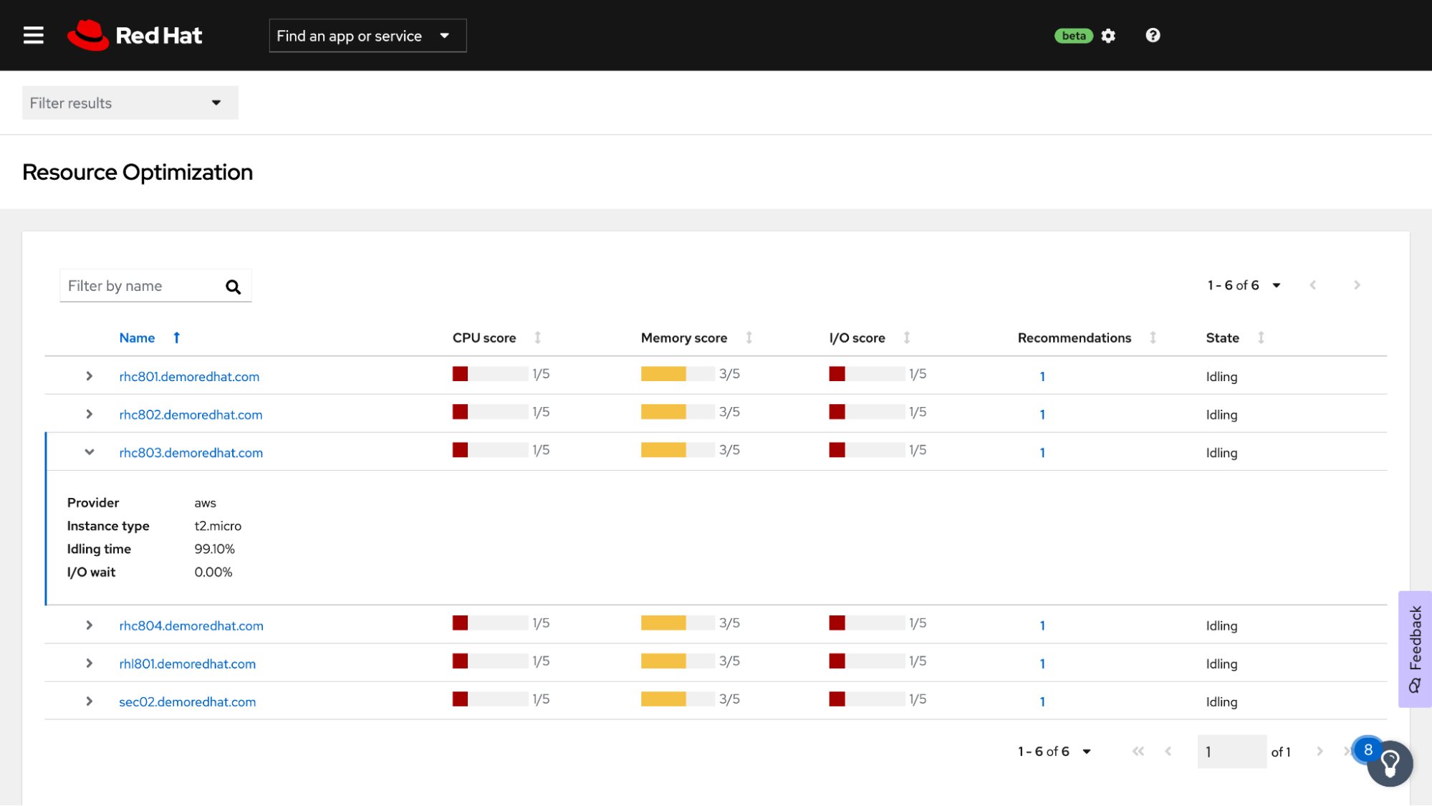Open Find an app or service dropdown
This screenshot has width=1432, height=806.
pyautogui.click(x=367, y=36)
